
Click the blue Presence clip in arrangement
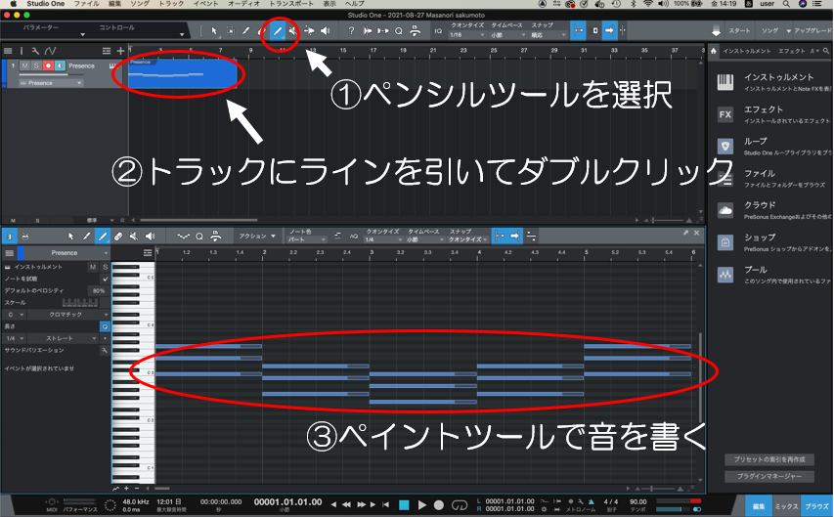tap(183, 73)
